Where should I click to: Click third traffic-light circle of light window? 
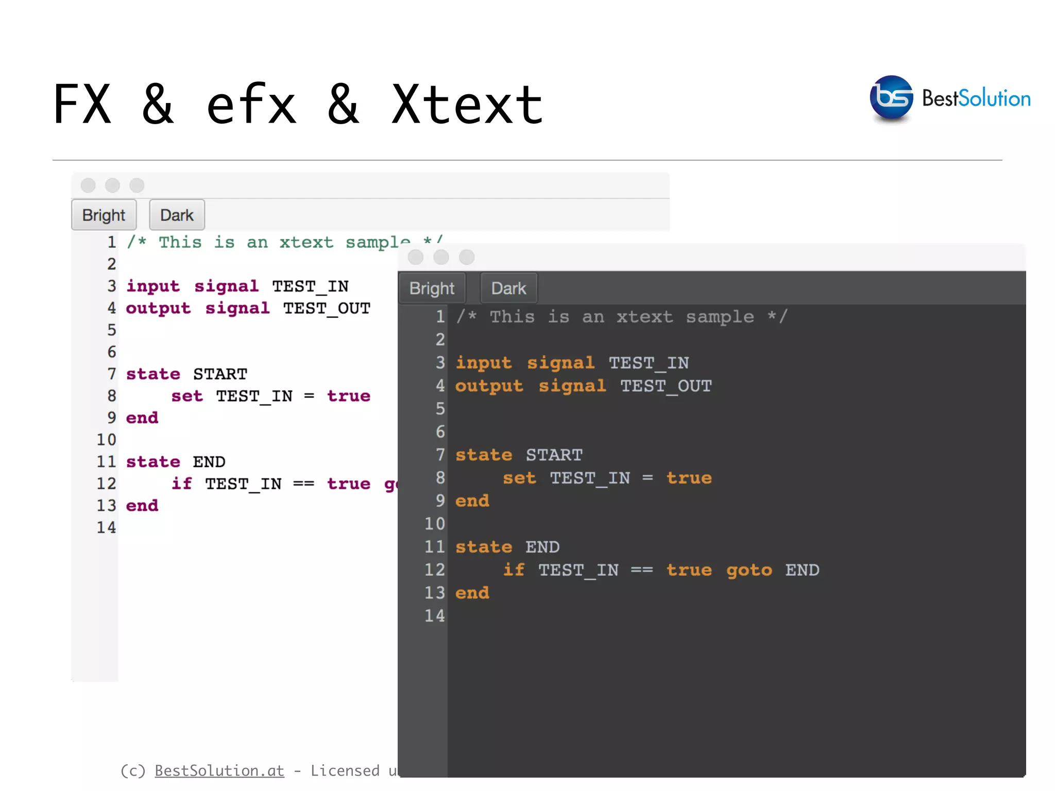pos(137,185)
